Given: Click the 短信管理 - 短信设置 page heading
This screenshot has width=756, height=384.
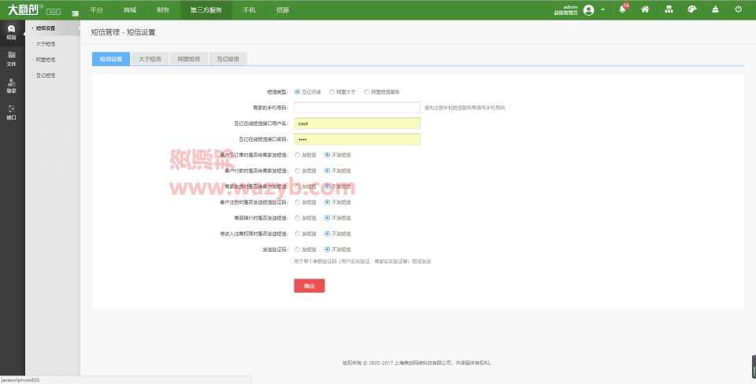Looking at the screenshot, I should [x=124, y=32].
